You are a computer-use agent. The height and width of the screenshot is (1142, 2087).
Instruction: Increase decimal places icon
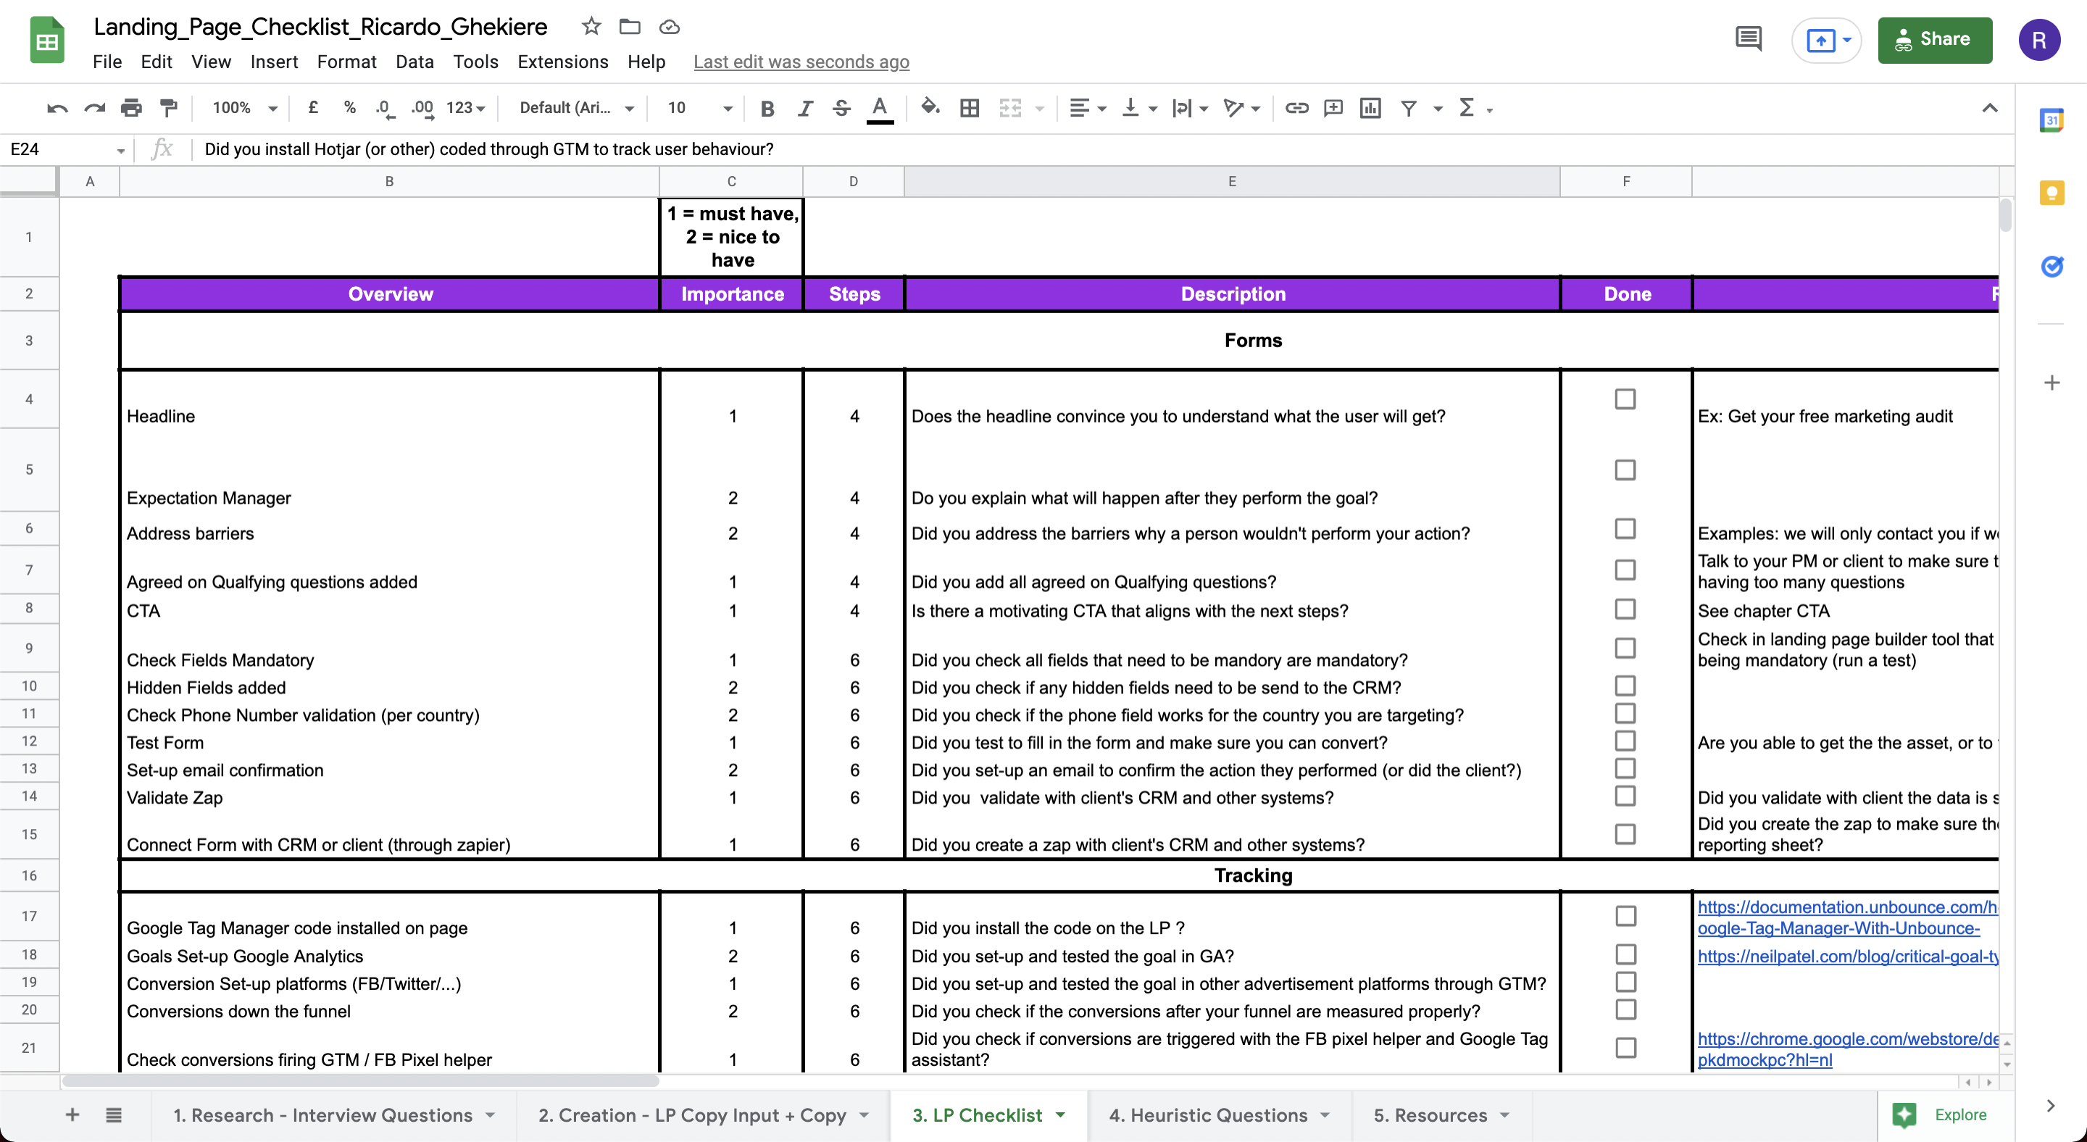pos(423,108)
